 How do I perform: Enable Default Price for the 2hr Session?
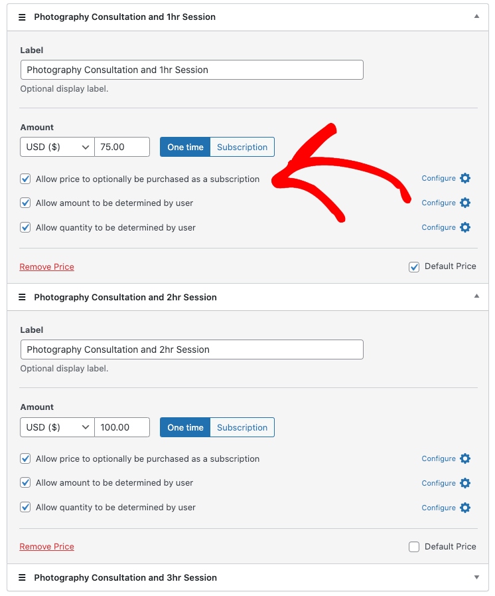pos(414,547)
